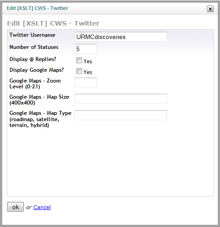Click Yes beside Display Google Maps
Image resolution: width=220 pixels, height=227 pixels.
tap(88, 72)
